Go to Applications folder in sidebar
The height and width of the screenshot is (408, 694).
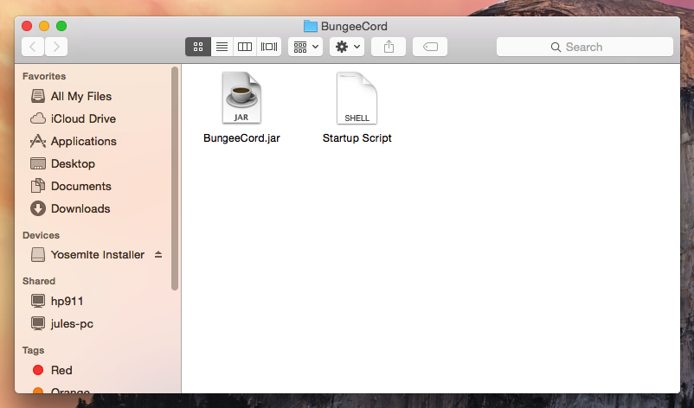pos(83,141)
